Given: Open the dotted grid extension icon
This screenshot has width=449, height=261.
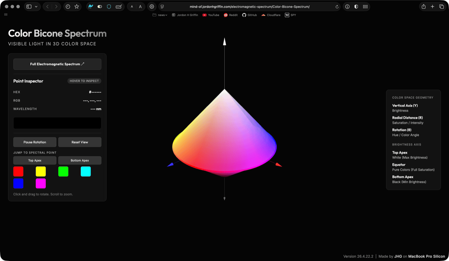Looking at the screenshot, I should click(x=365, y=7).
